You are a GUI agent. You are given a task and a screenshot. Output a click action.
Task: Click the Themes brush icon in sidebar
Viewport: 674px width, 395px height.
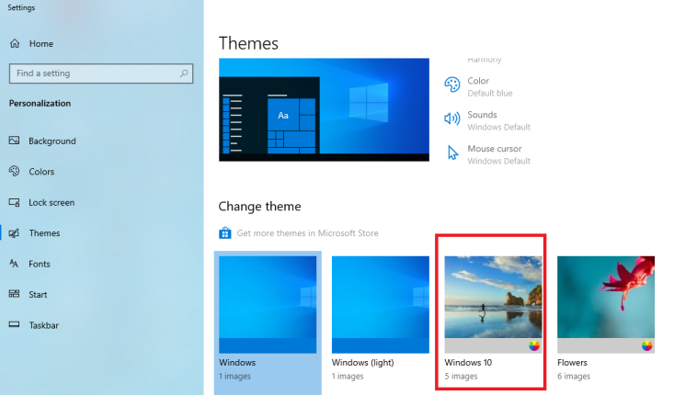click(14, 232)
